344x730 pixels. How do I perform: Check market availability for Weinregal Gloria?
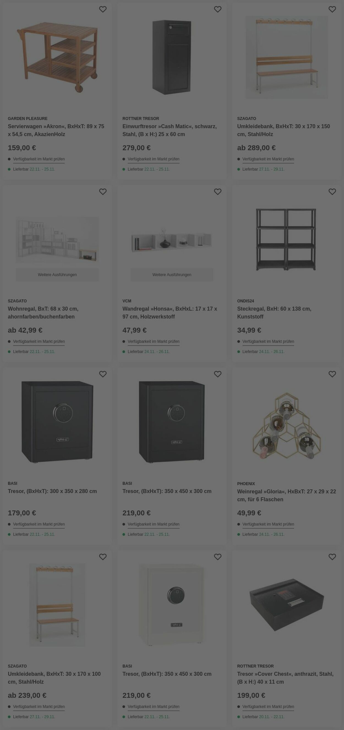point(268,524)
